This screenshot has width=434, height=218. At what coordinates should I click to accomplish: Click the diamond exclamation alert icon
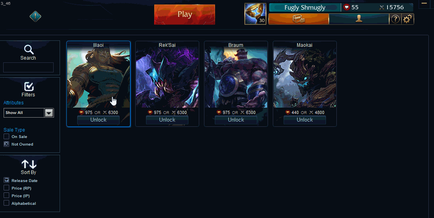click(x=36, y=16)
